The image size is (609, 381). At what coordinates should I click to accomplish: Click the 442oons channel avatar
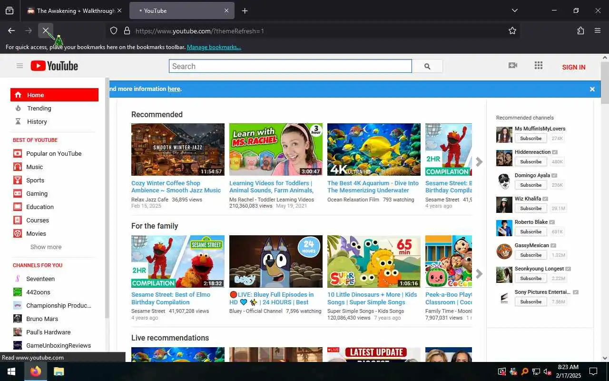18,292
